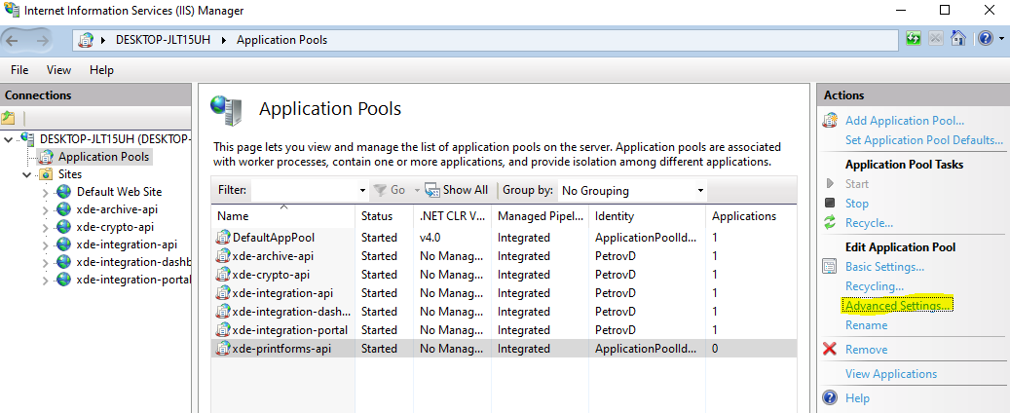This screenshot has height=413, width=1010.
Task: Select the xde-integration-dashboard site in the tree
Action: (134, 262)
